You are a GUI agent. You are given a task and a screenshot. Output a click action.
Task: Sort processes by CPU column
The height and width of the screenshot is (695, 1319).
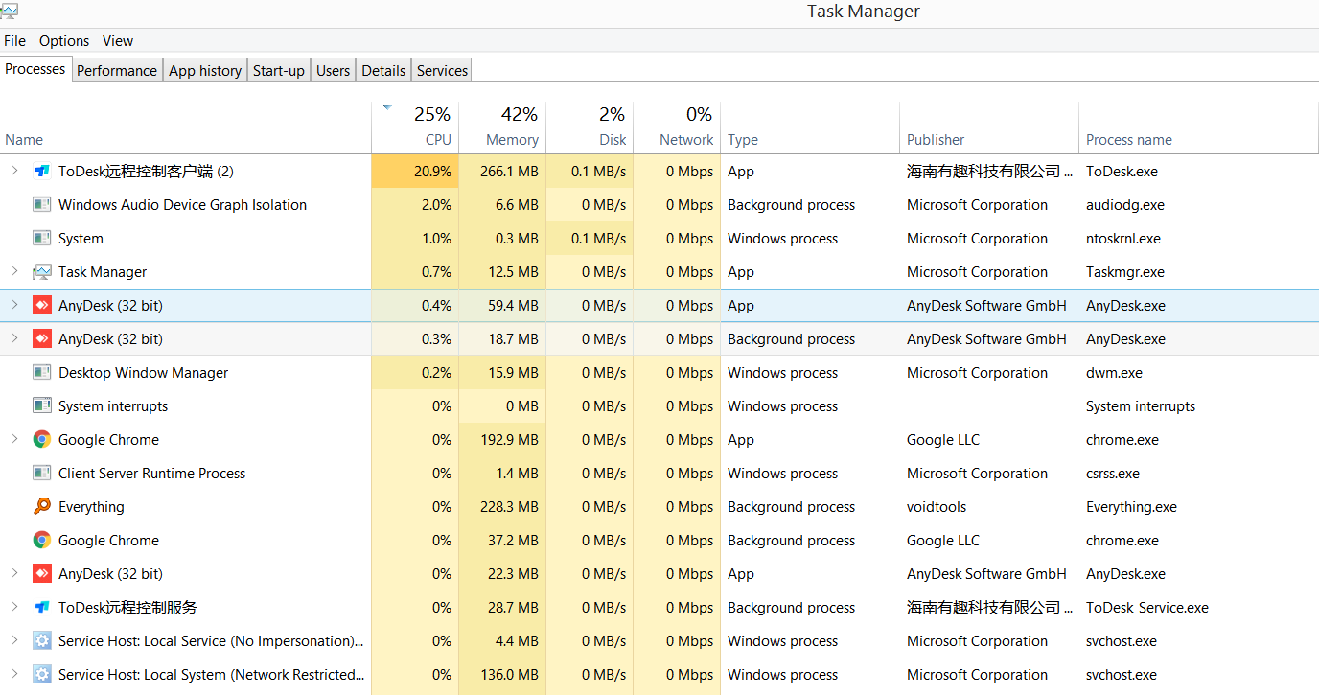pos(415,127)
